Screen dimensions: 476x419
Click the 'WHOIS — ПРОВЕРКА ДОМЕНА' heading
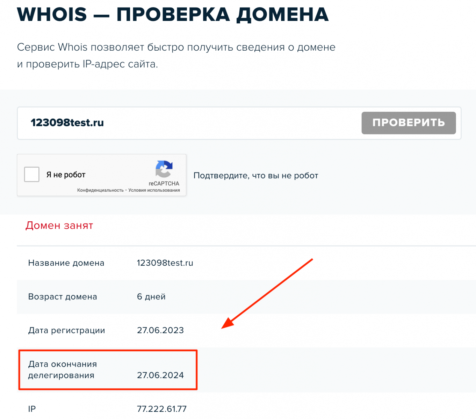[x=173, y=15]
